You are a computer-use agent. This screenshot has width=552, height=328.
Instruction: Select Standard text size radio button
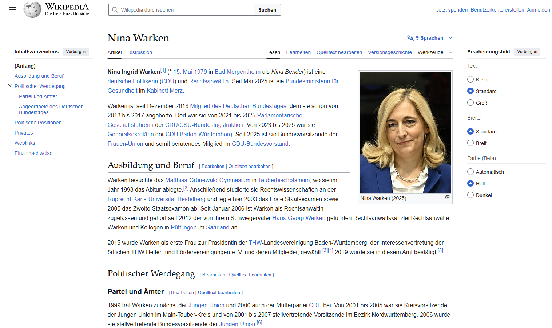coord(470,91)
